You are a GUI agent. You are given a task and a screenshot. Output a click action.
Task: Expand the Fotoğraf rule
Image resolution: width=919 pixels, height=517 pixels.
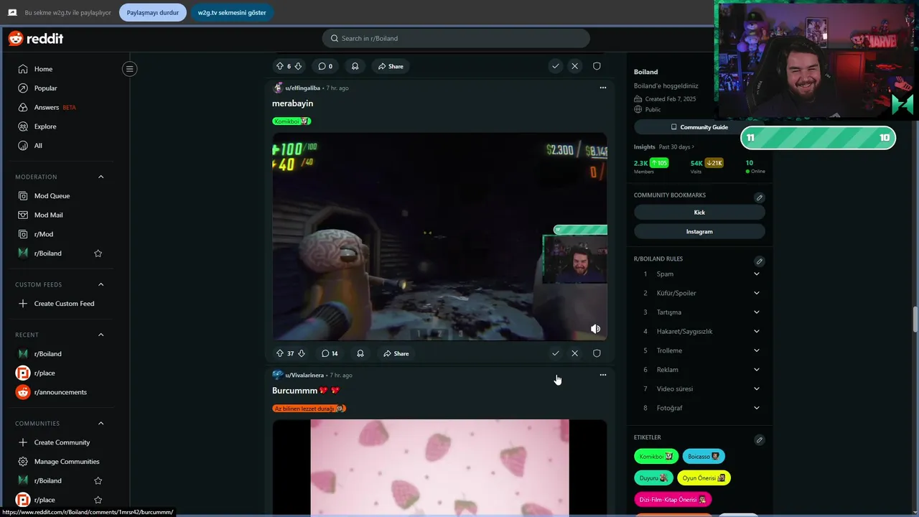click(757, 408)
